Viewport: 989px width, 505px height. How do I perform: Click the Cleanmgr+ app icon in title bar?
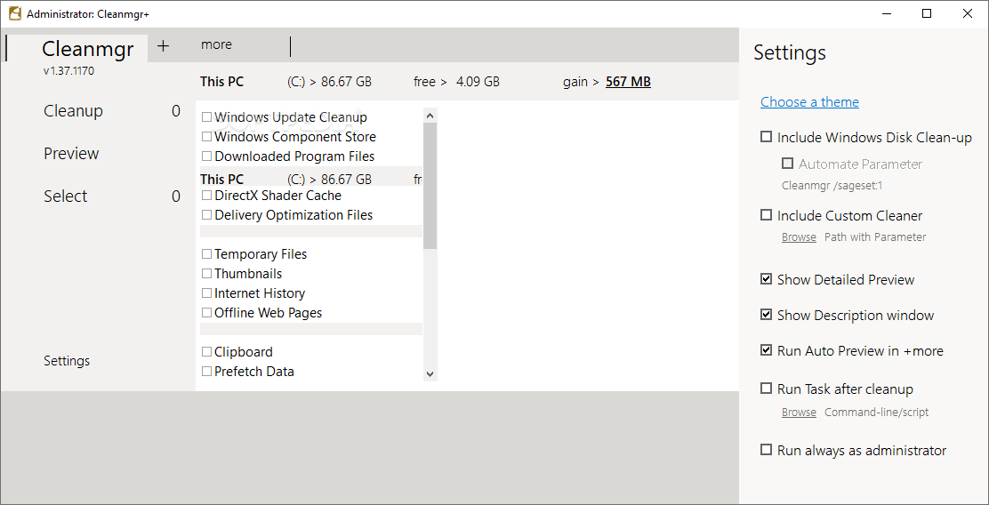pyautogui.click(x=14, y=13)
